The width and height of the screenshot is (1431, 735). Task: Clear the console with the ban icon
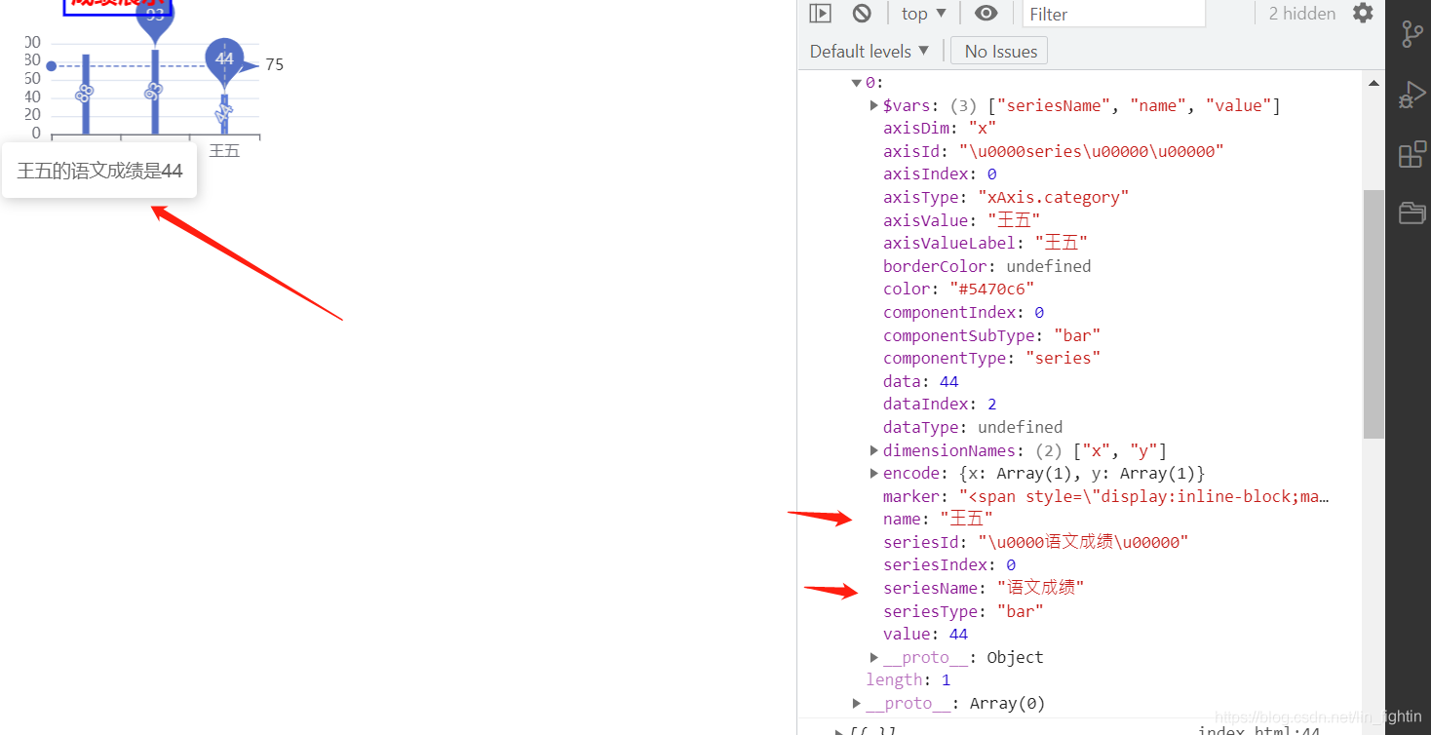[x=862, y=14]
